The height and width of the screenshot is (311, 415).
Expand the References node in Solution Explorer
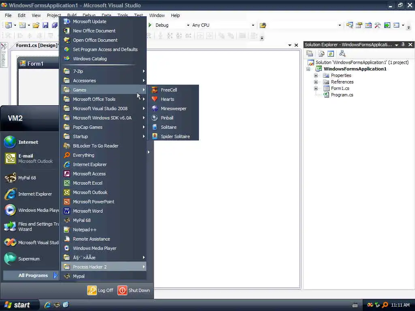click(x=316, y=82)
